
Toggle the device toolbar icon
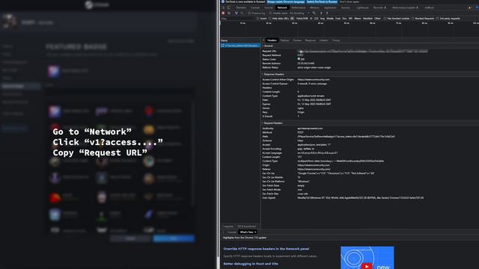229,7
